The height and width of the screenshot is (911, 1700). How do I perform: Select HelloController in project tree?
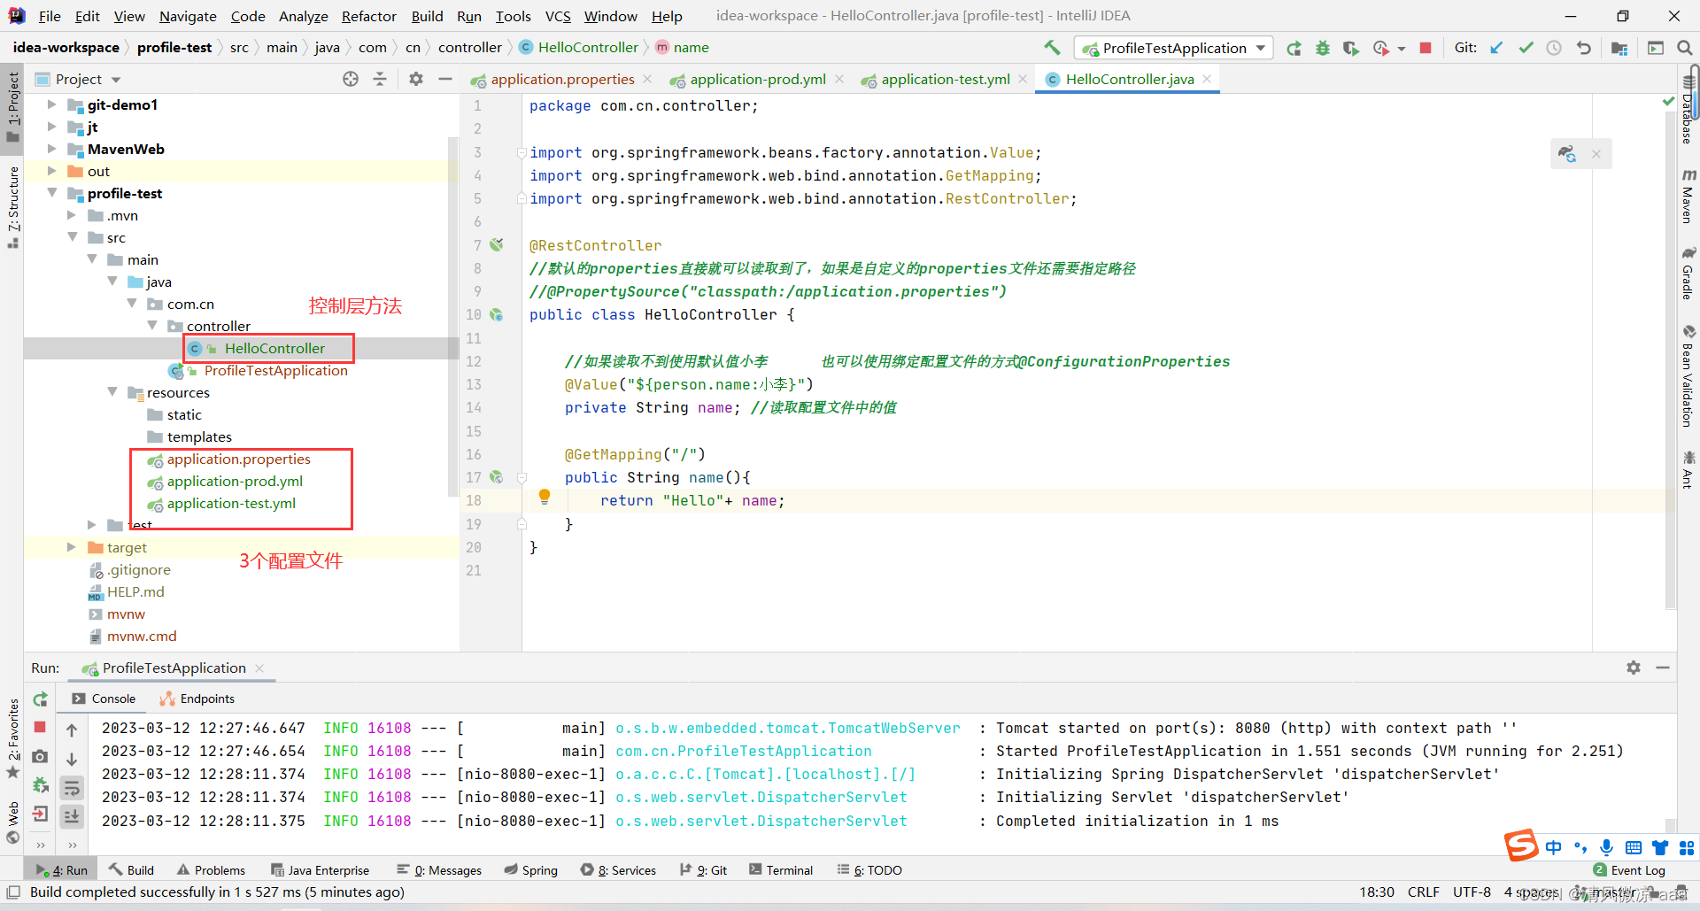pos(274,348)
